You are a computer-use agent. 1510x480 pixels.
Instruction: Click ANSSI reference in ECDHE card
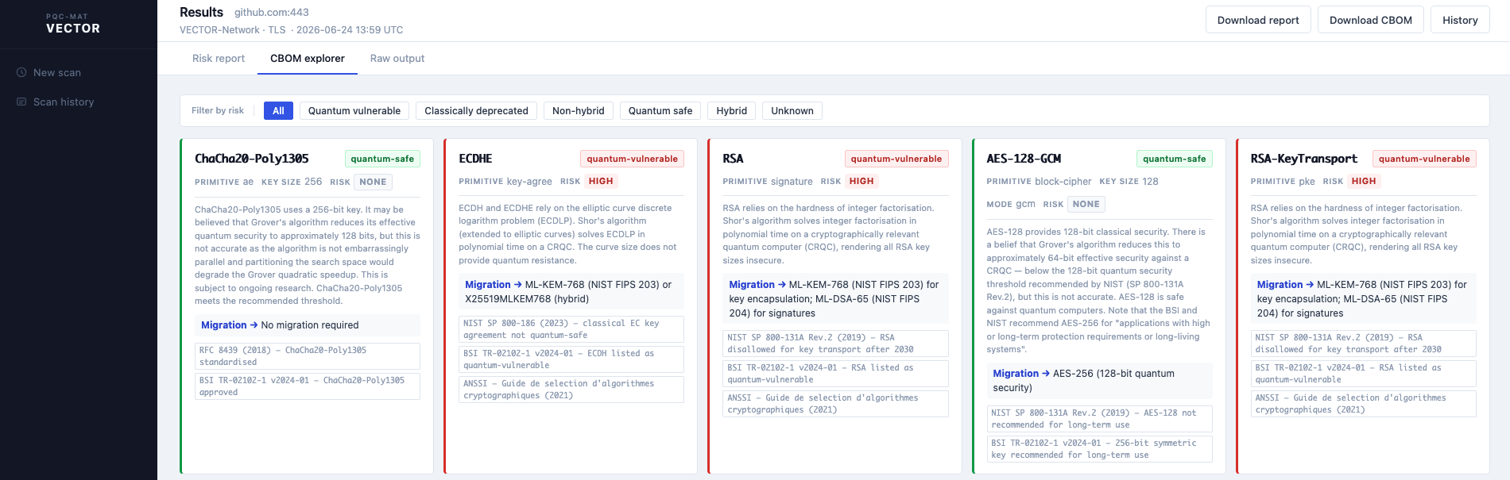[571, 390]
